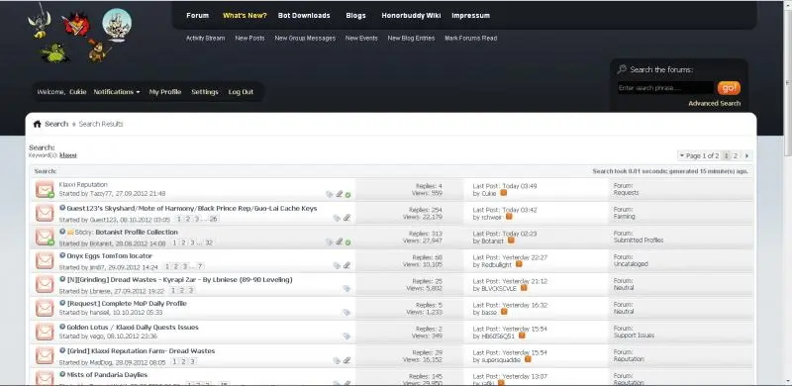Click the home icon in the breadcrumb
Viewport: 792px width, 386px height.
(x=37, y=124)
